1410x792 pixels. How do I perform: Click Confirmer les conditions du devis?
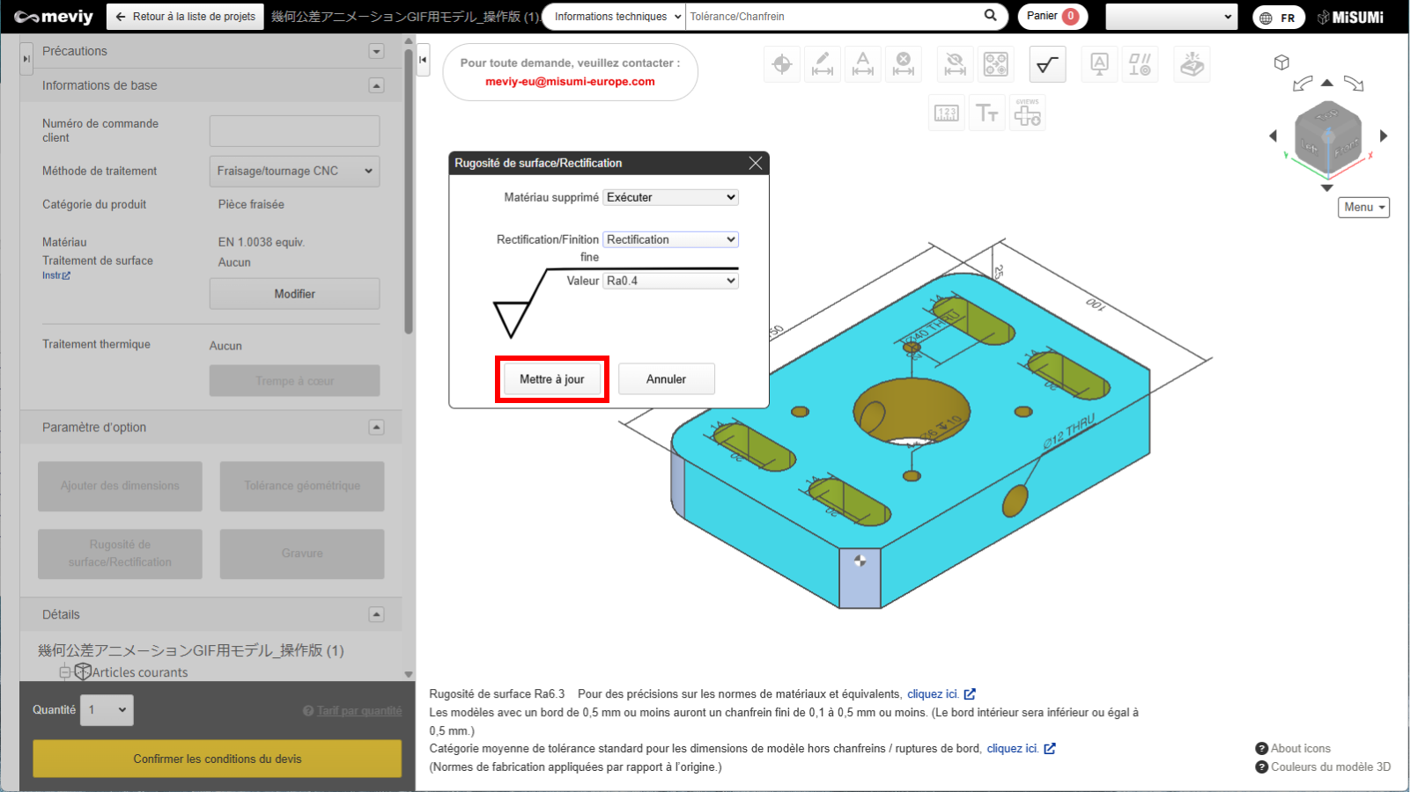pyautogui.click(x=217, y=759)
